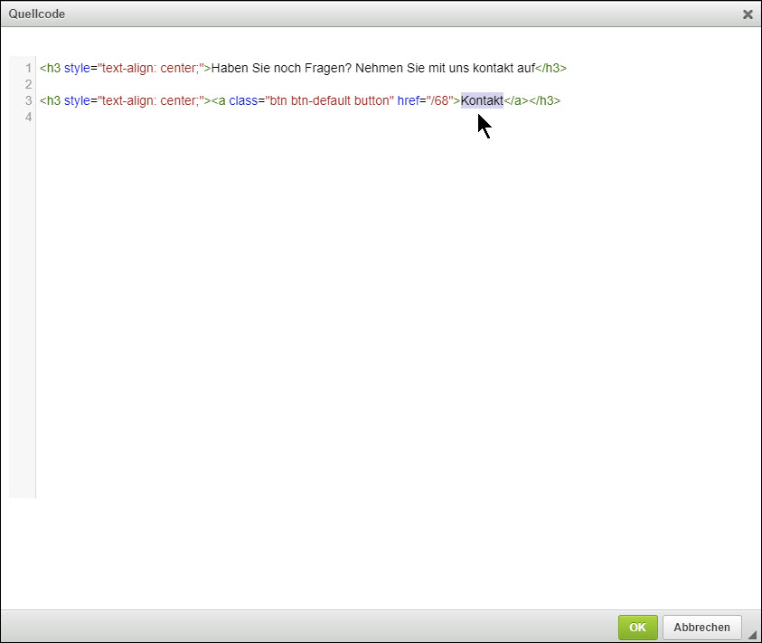Click the "href" attribute name on line 3
The image size is (762, 643).
coord(409,100)
